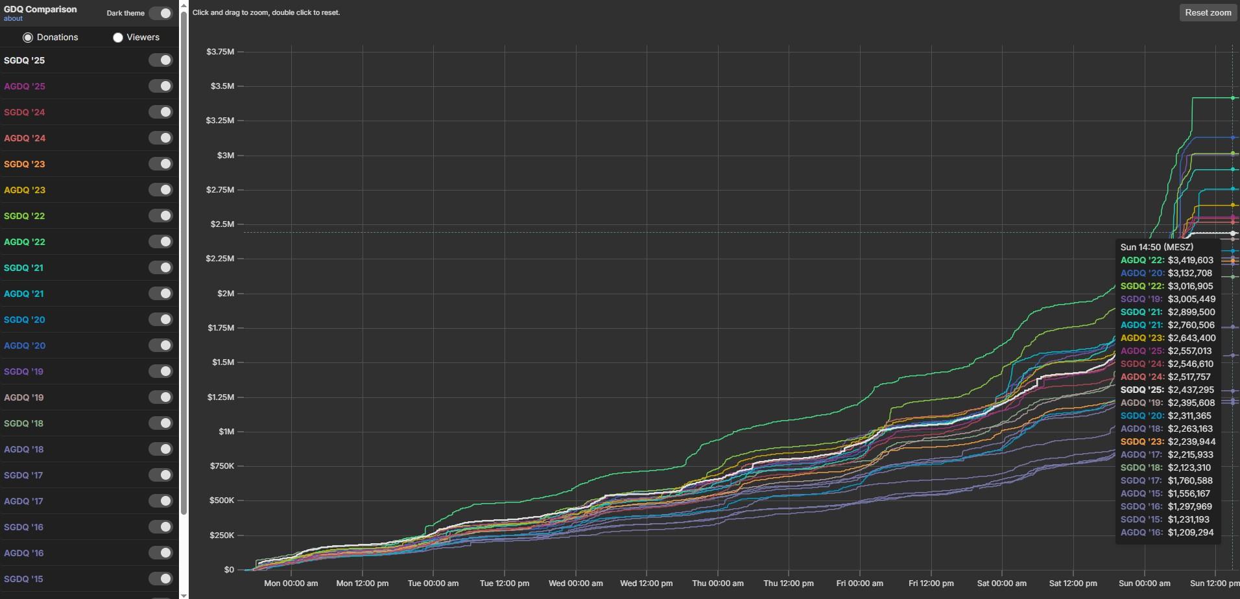This screenshot has height=599, width=1240.
Task: Toggle SGDQ '16 series switch
Action: point(160,527)
